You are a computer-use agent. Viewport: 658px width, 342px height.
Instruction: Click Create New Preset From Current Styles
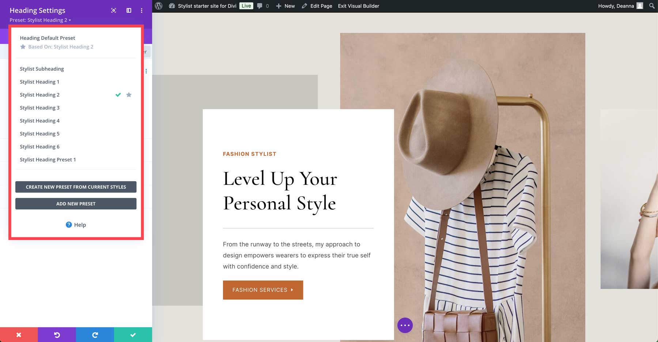(76, 187)
